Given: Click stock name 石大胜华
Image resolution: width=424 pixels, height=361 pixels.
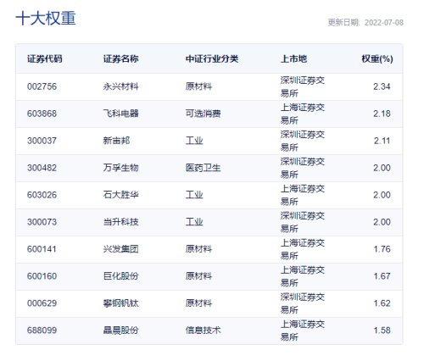Looking at the screenshot, I should (x=120, y=195).
